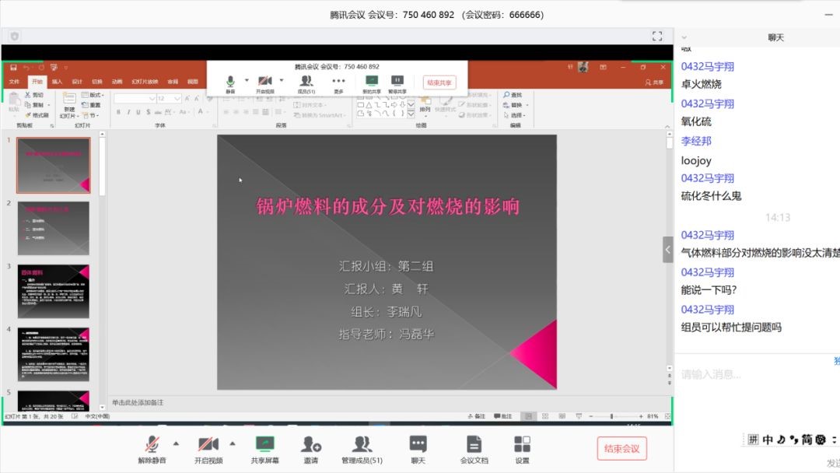Image resolution: width=840 pixels, height=473 pixels.
Task: Open the Chat icon in bottom toolbar
Action: point(418,449)
